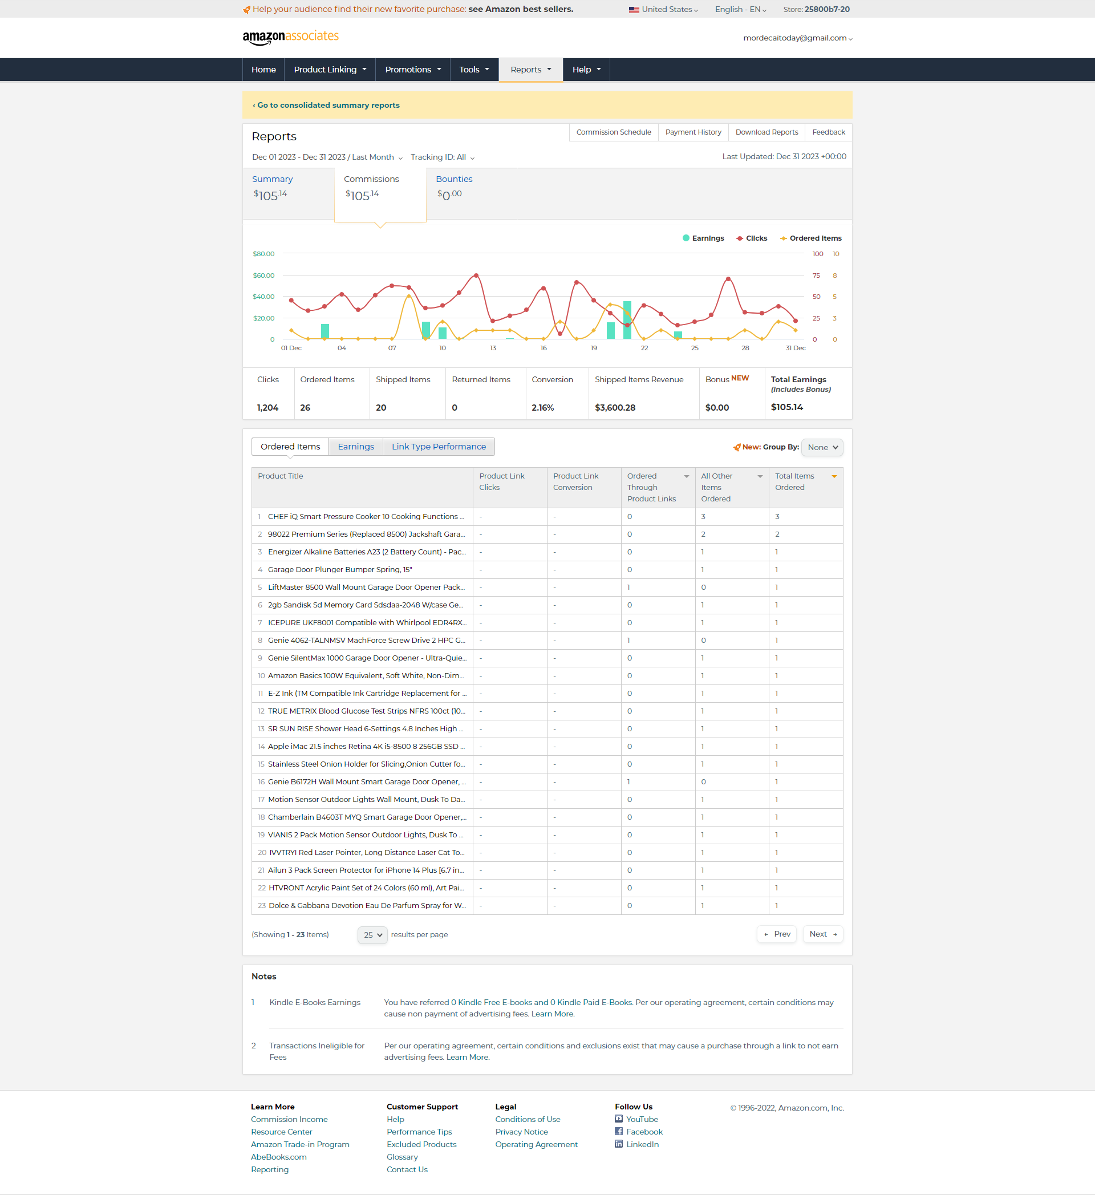Click the Excluded Products footer link
Screen dimensions: 1095x1195
(421, 1144)
